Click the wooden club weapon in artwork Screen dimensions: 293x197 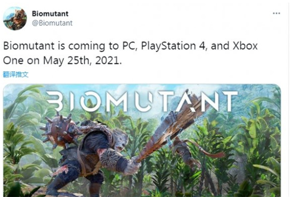[171, 127]
